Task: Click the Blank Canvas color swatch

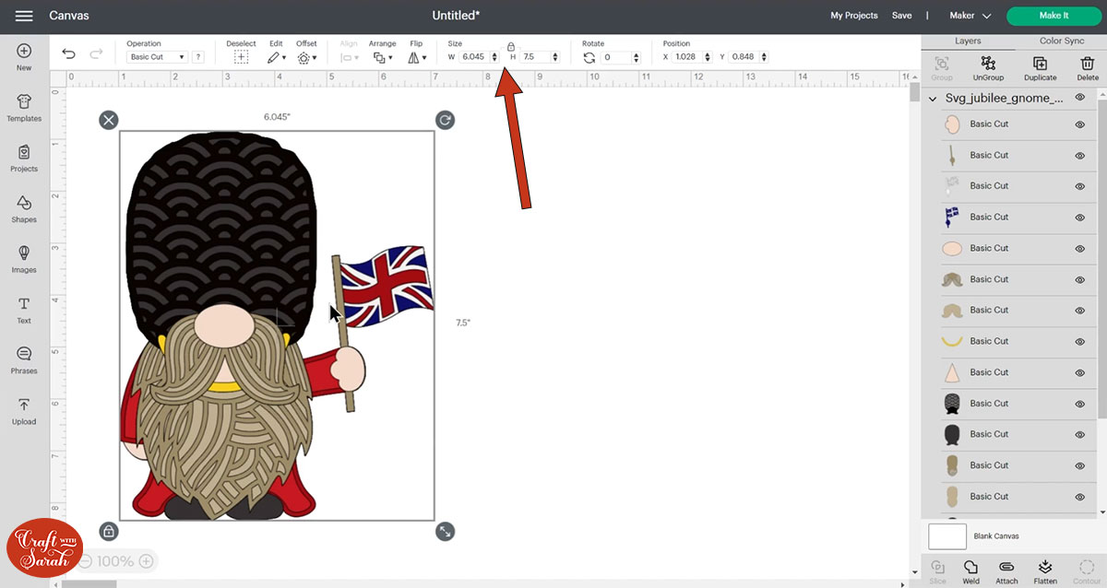Action: (946, 535)
